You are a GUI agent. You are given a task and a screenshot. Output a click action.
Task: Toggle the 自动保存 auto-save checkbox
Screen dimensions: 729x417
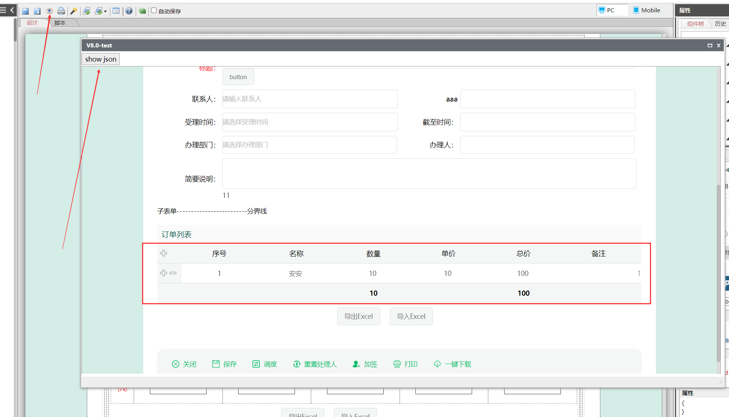(154, 11)
